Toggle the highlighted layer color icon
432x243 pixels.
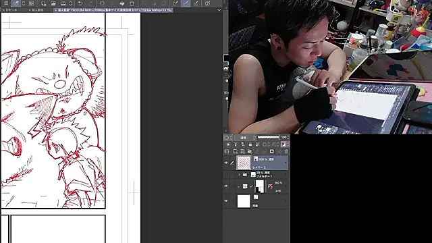[x=283, y=144]
